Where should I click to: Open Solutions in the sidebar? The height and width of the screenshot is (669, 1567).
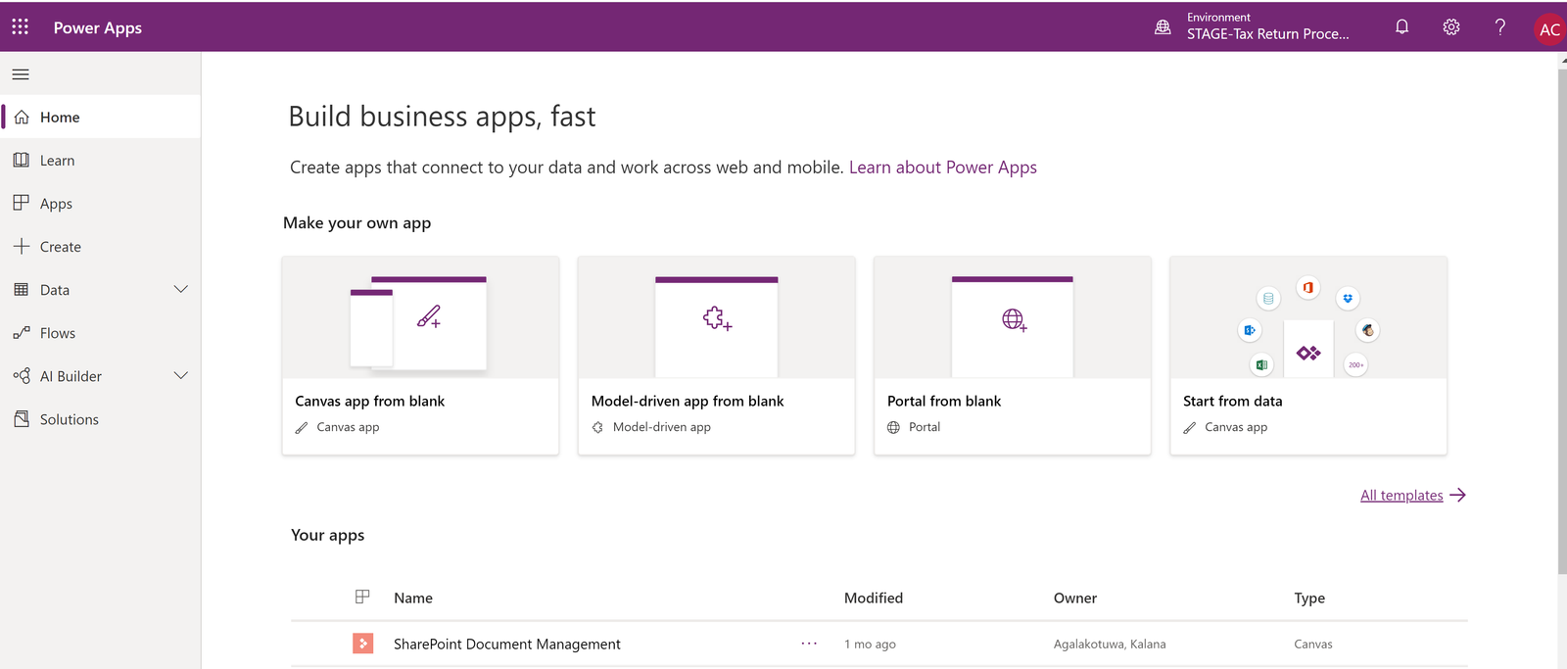[x=69, y=419]
